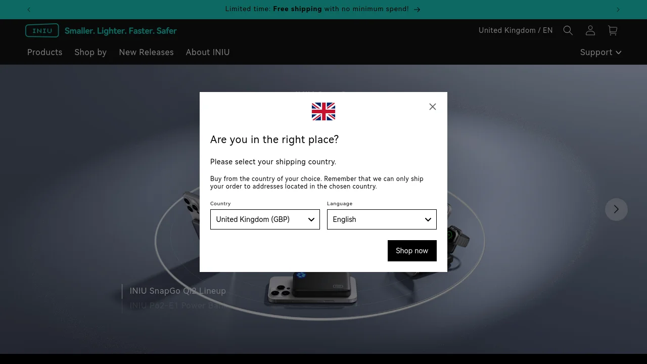This screenshot has height=364, width=647.
Task: Open the Shop by menu
Action: click(90, 52)
